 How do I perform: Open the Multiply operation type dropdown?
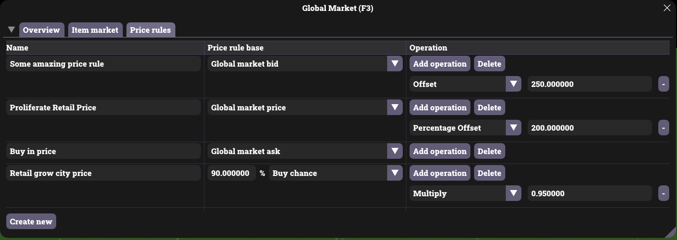(514, 194)
